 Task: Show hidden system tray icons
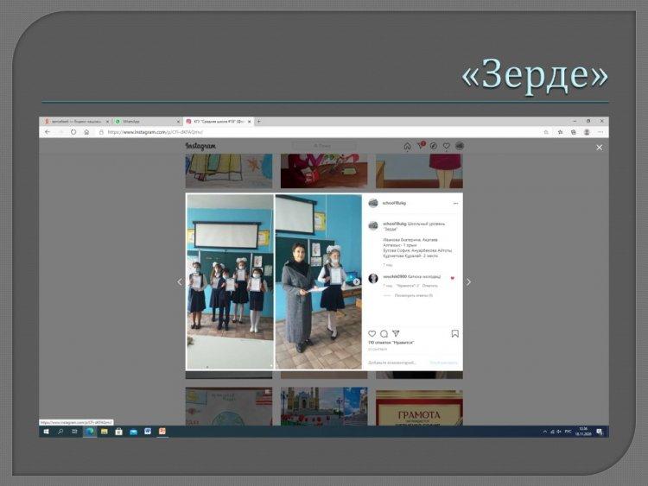point(544,432)
